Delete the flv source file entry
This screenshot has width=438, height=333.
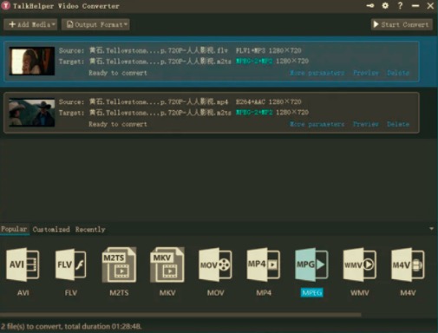pos(398,73)
